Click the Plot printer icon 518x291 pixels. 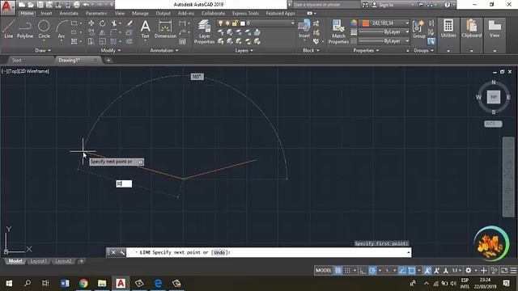(76, 5)
